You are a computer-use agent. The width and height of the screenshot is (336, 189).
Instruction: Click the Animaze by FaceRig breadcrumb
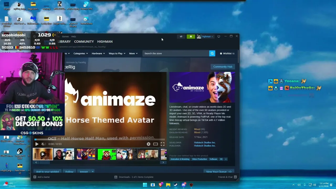[x=76, y=62]
